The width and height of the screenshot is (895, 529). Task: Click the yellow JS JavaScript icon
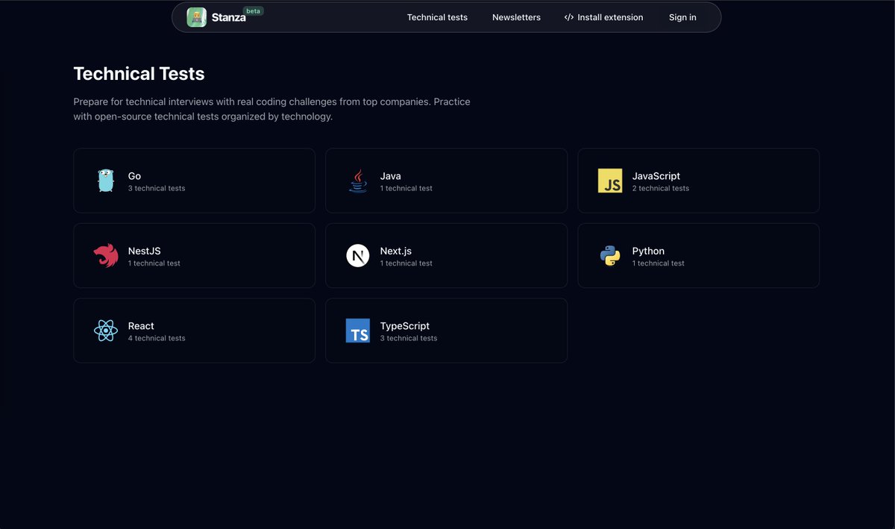pos(610,181)
